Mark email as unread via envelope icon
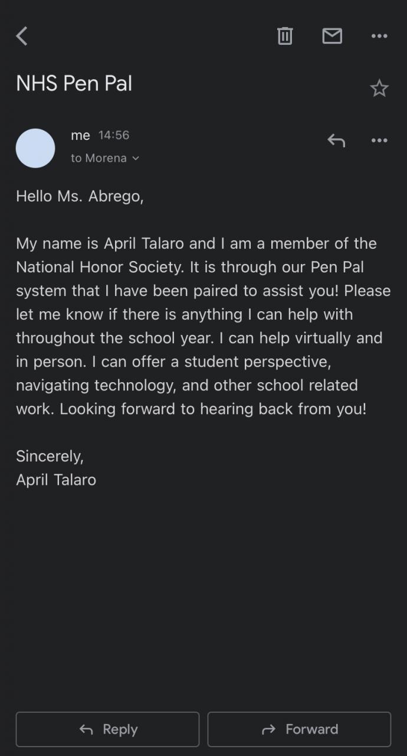 pos(332,36)
